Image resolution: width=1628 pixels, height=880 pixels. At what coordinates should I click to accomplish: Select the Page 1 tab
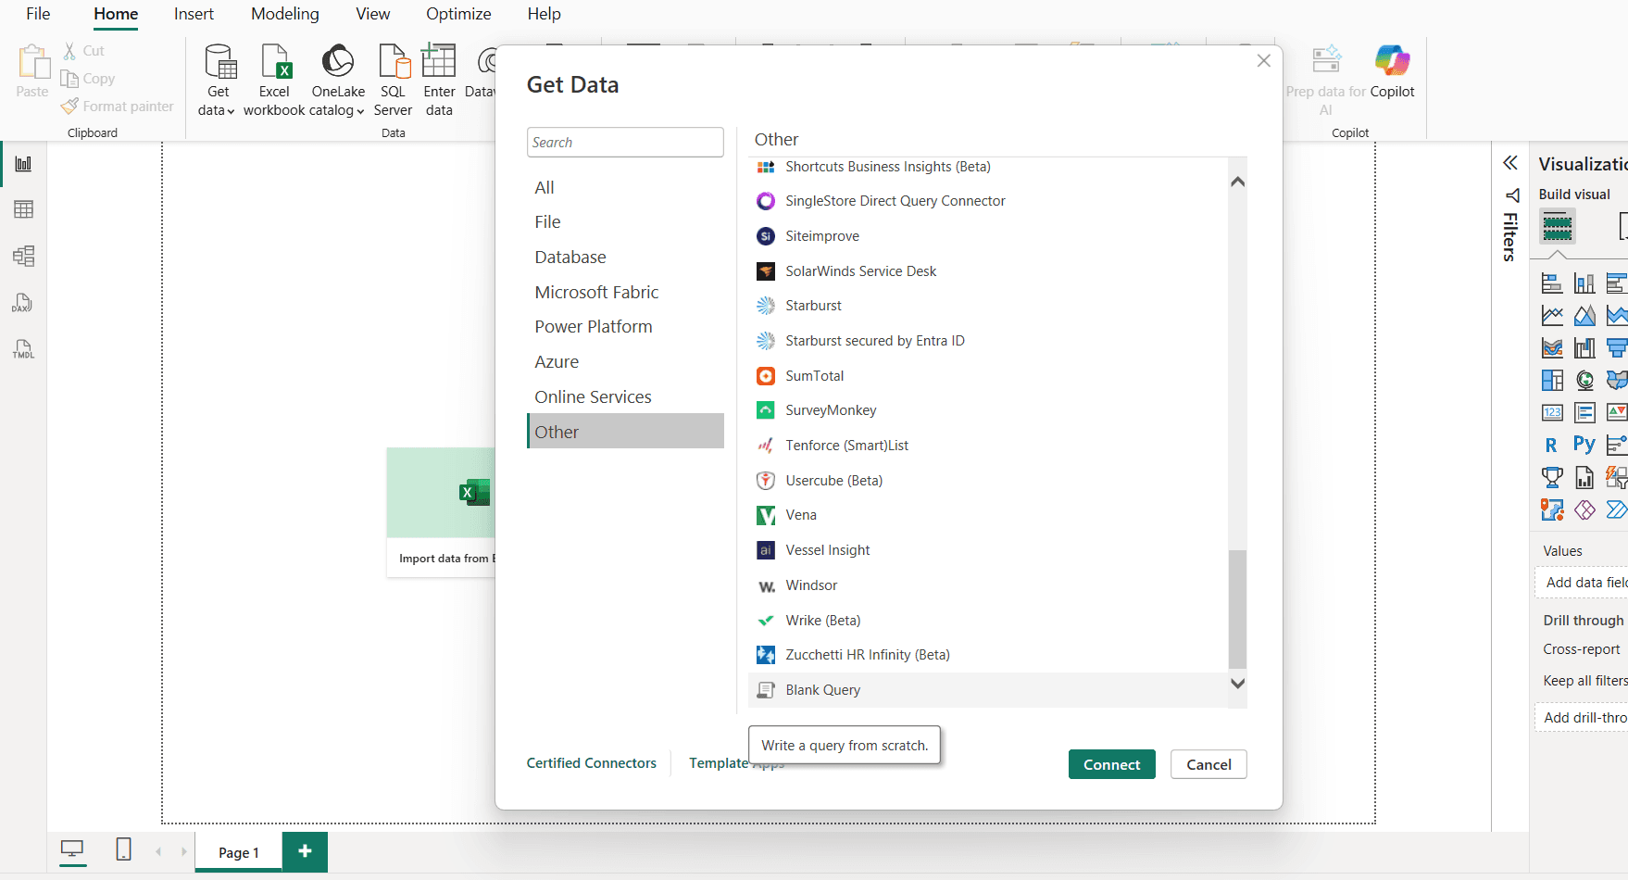(x=239, y=852)
